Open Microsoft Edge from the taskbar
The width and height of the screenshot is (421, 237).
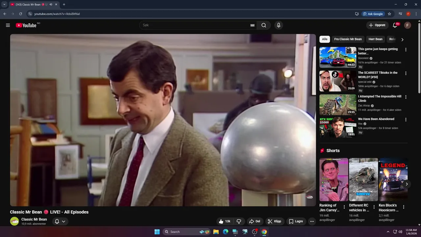226,232
